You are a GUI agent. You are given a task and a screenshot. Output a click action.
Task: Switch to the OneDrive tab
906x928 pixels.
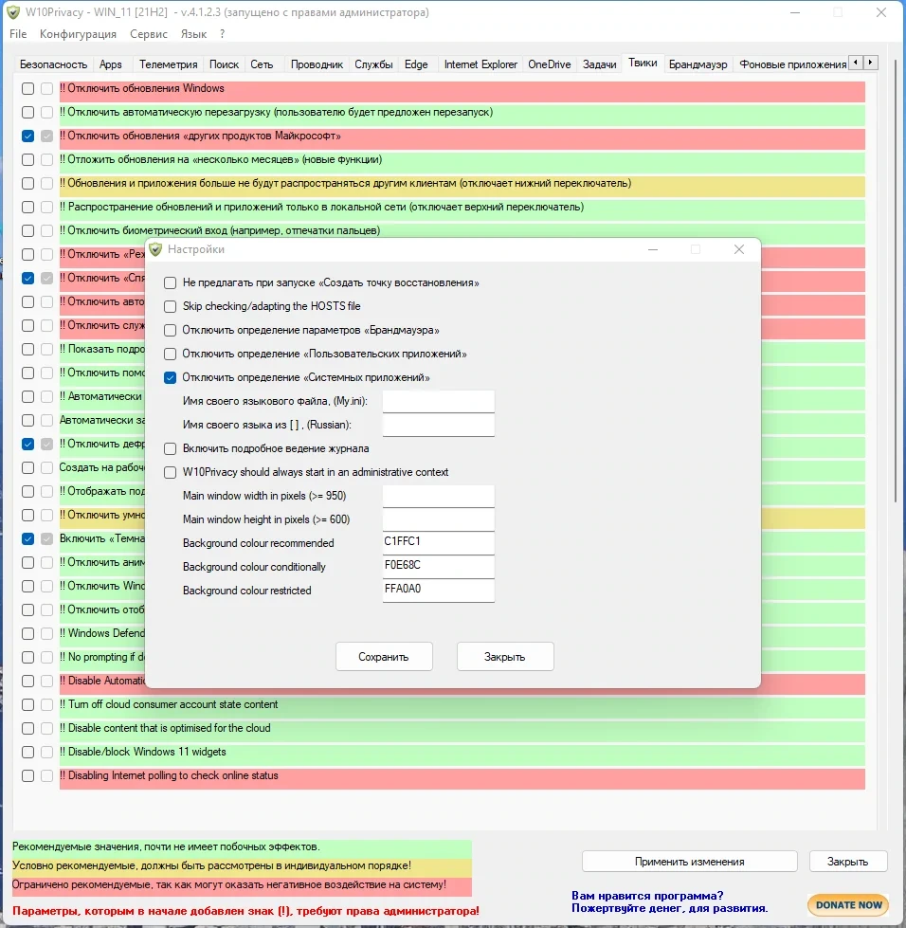click(549, 64)
